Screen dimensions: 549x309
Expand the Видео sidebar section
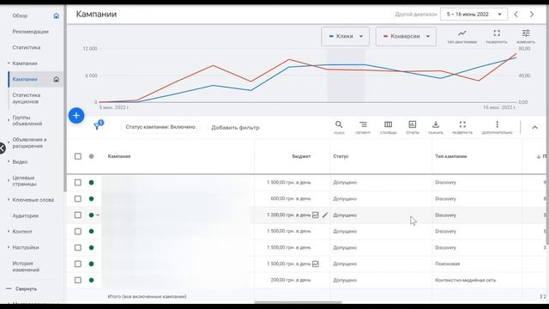coord(9,162)
